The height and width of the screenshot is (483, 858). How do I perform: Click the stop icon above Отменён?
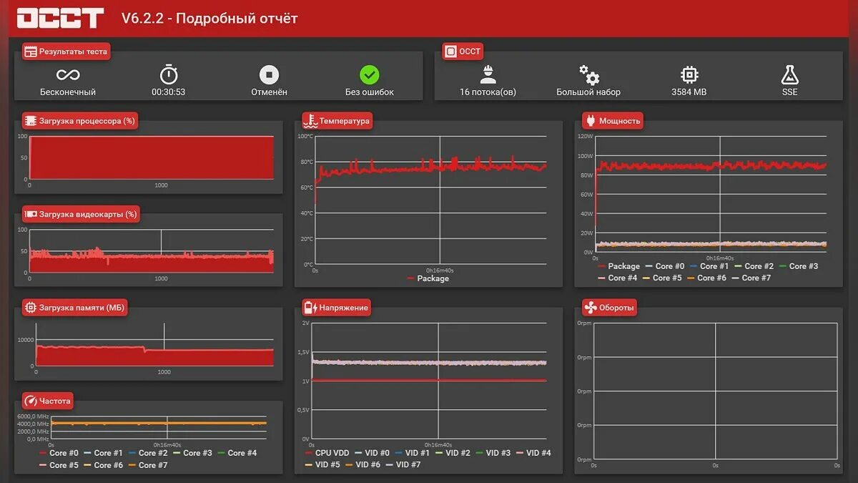[270, 74]
